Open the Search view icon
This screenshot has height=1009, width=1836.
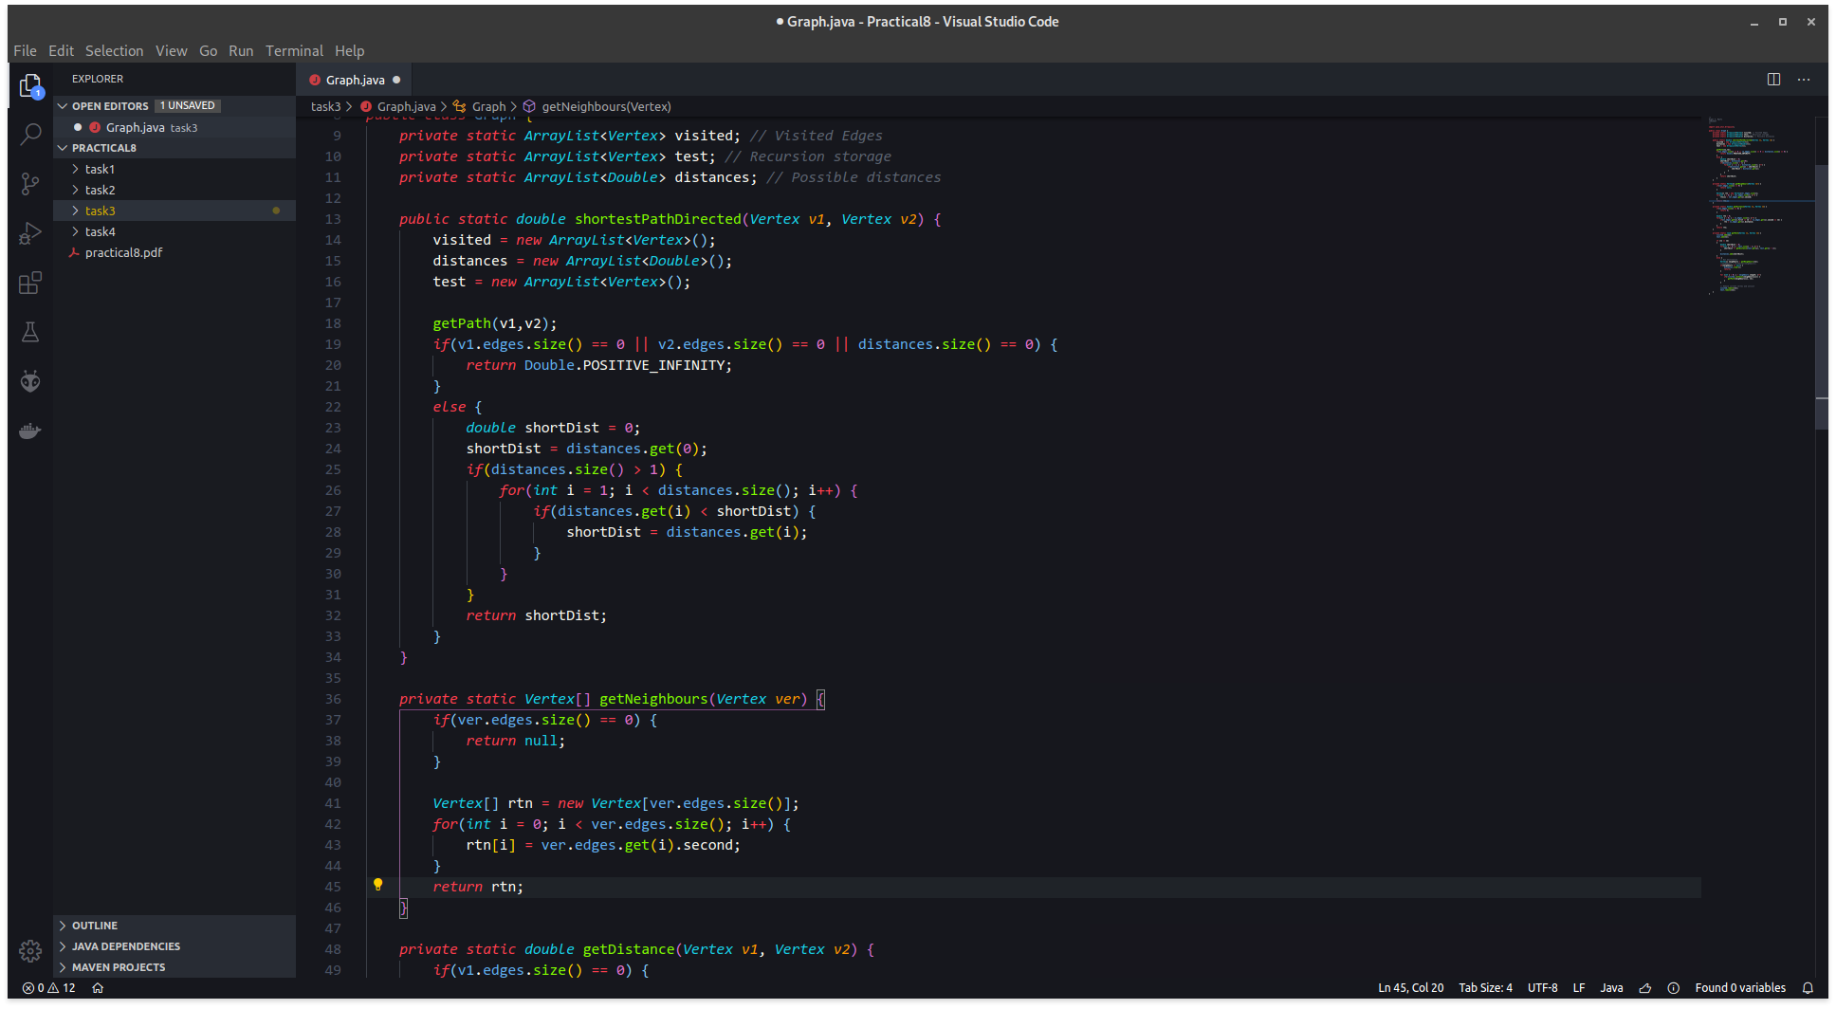click(31, 135)
